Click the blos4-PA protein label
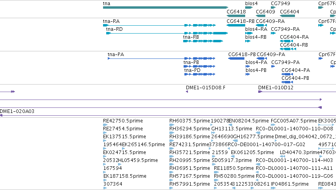This screenshot has width=336, height=190. (256, 62)
